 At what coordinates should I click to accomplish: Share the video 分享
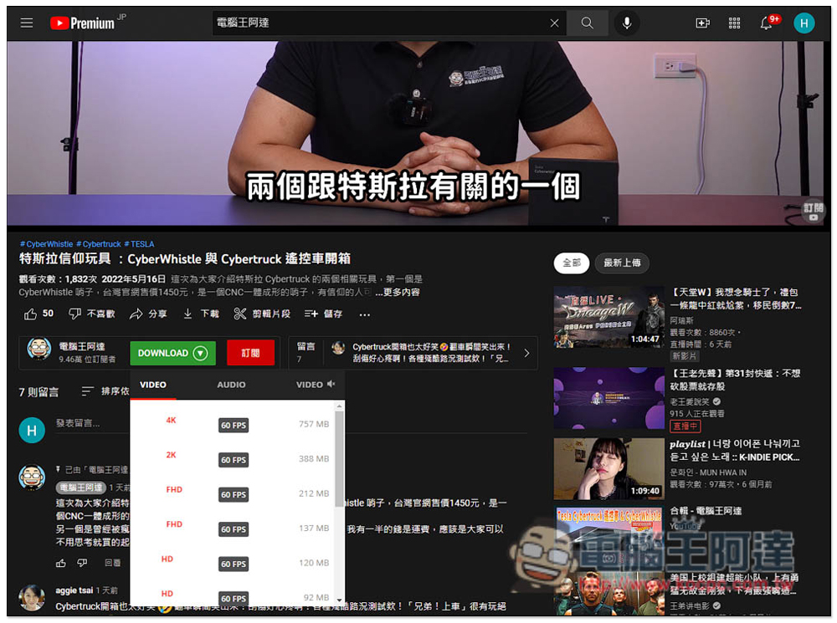pyautogui.click(x=148, y=314)
